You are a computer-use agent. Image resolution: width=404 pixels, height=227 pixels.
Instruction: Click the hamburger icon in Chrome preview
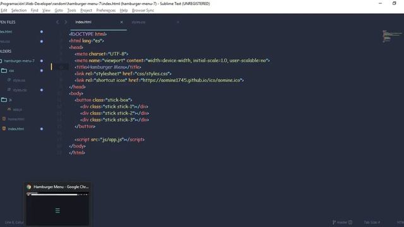coord(57,211)
